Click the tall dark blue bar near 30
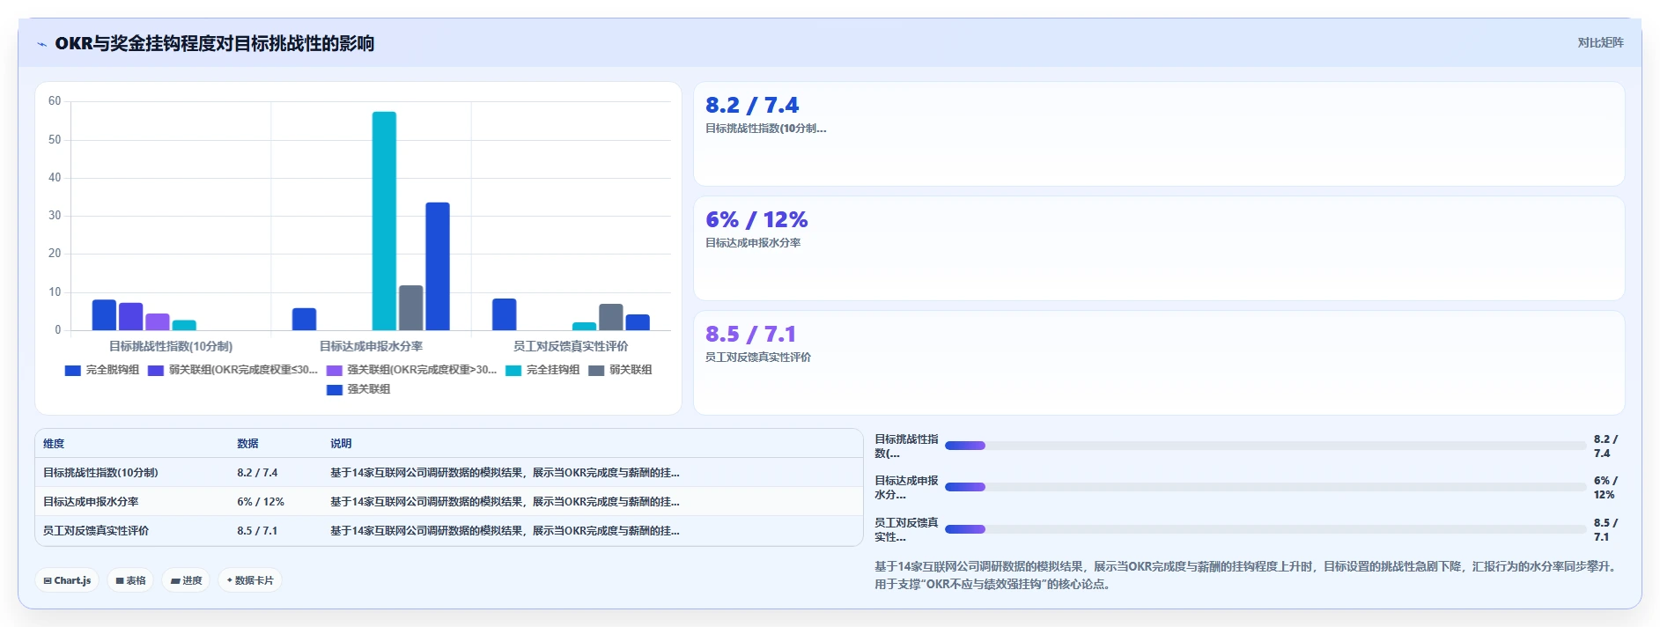Image resolution: width=1660 pixels, height=627 pixels. [438, 266]
